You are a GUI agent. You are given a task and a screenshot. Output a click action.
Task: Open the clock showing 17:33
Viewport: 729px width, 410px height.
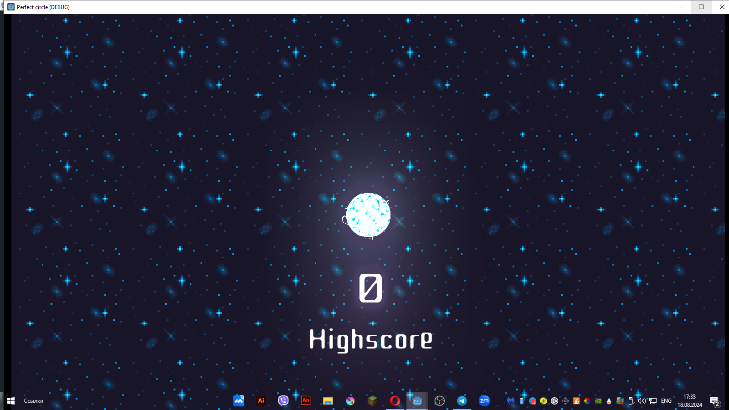(x=690, y=401)
